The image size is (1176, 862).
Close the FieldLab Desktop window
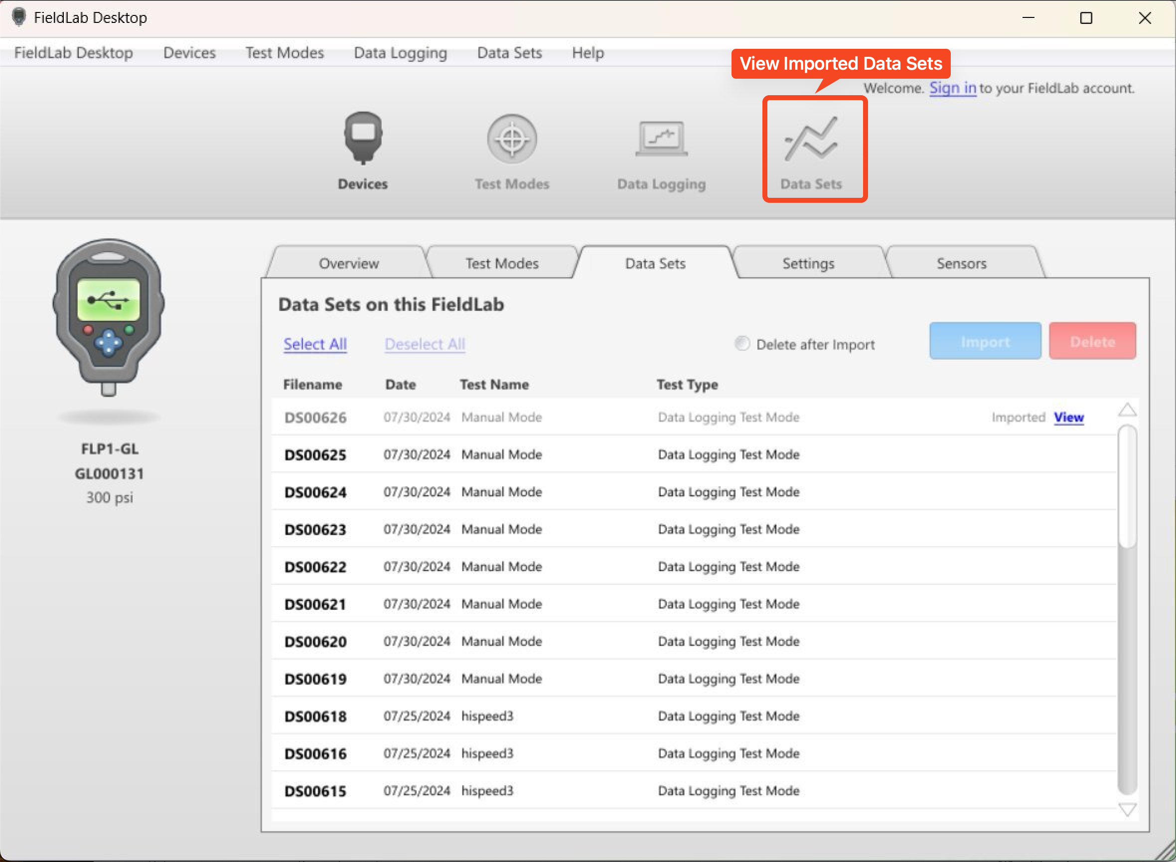[x=1145, y=18]
